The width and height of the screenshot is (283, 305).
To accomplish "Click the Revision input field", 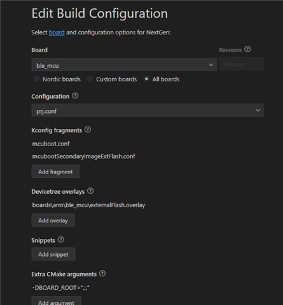I will (241, 64).
